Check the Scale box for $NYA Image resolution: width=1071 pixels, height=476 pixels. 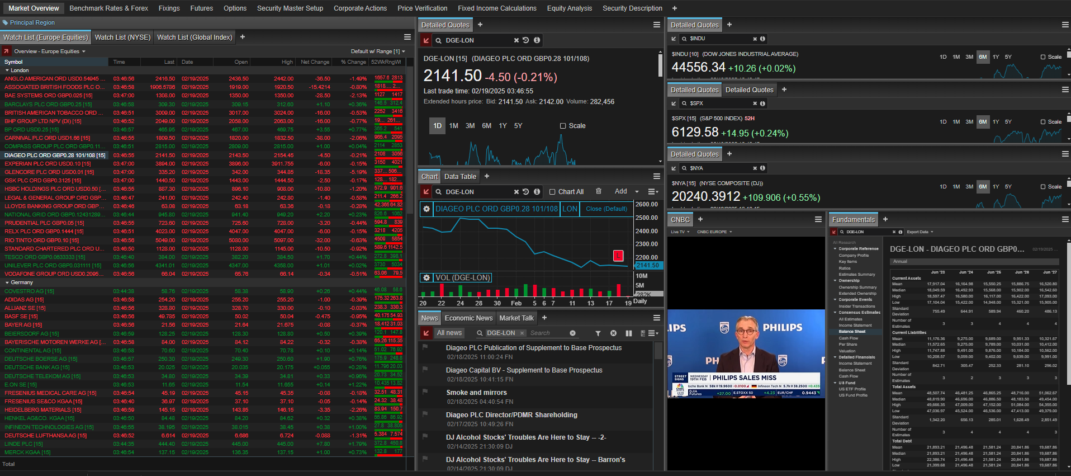coord(1043,187)
